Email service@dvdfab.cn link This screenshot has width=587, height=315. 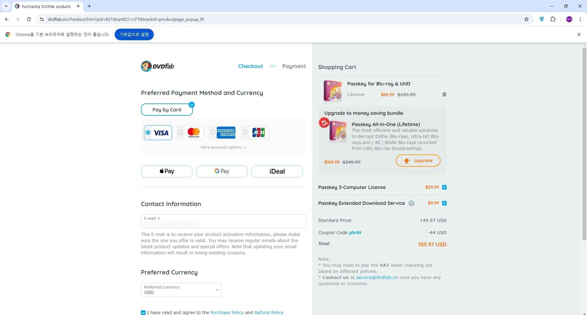coord(377,277)
